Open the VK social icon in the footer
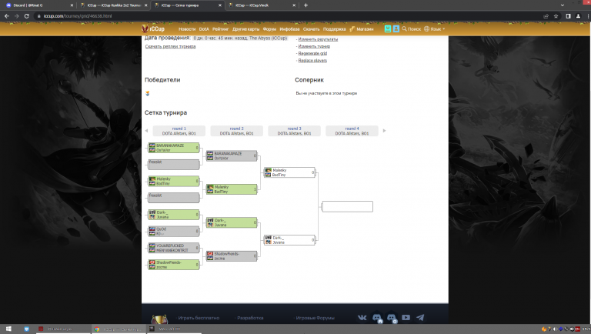 click(x=362, y=317)
